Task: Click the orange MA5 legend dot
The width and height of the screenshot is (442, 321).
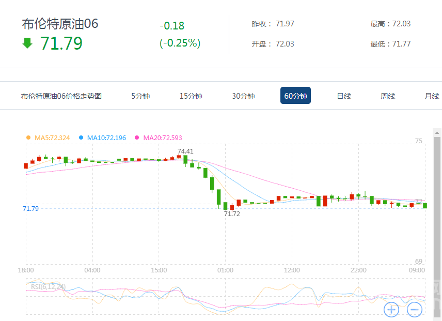Action: (x=28, y=137)
